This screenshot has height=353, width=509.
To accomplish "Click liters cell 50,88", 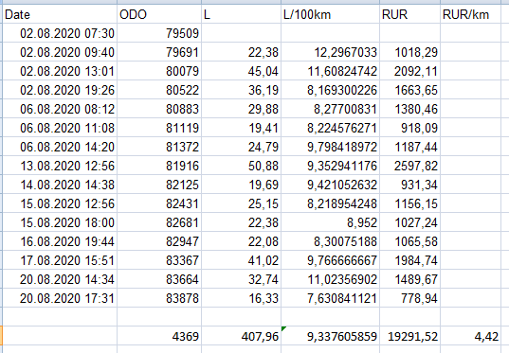I will pyautogui.click(x=241, y=166).
